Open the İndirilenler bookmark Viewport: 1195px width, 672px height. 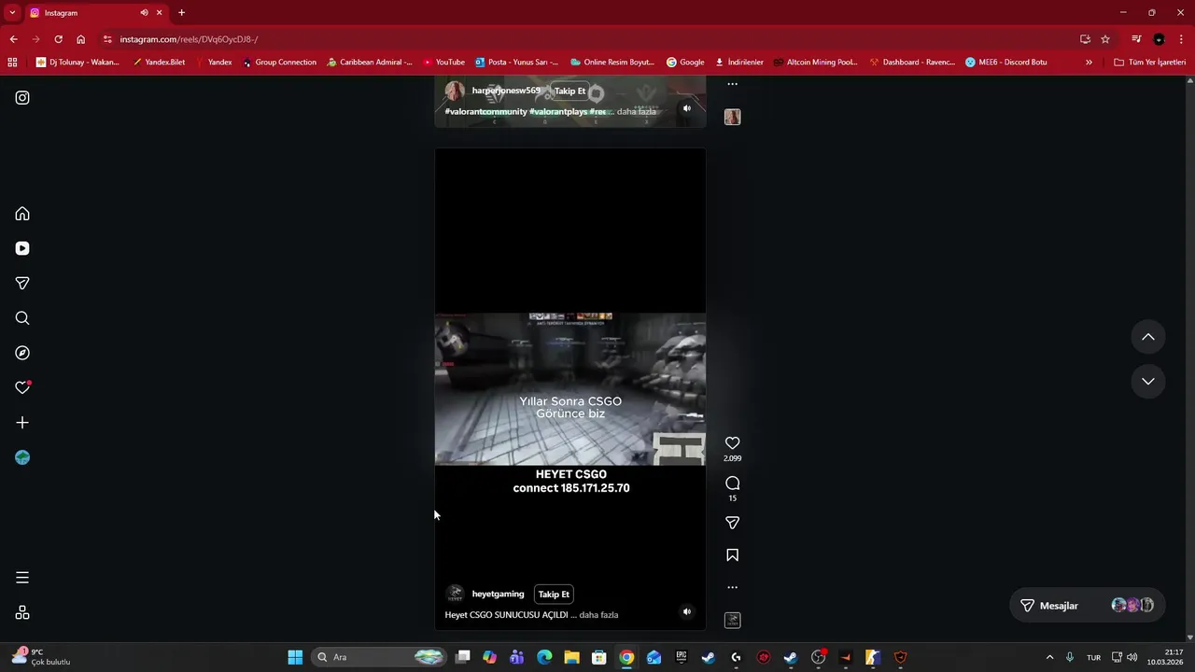(x=738, y=63)
